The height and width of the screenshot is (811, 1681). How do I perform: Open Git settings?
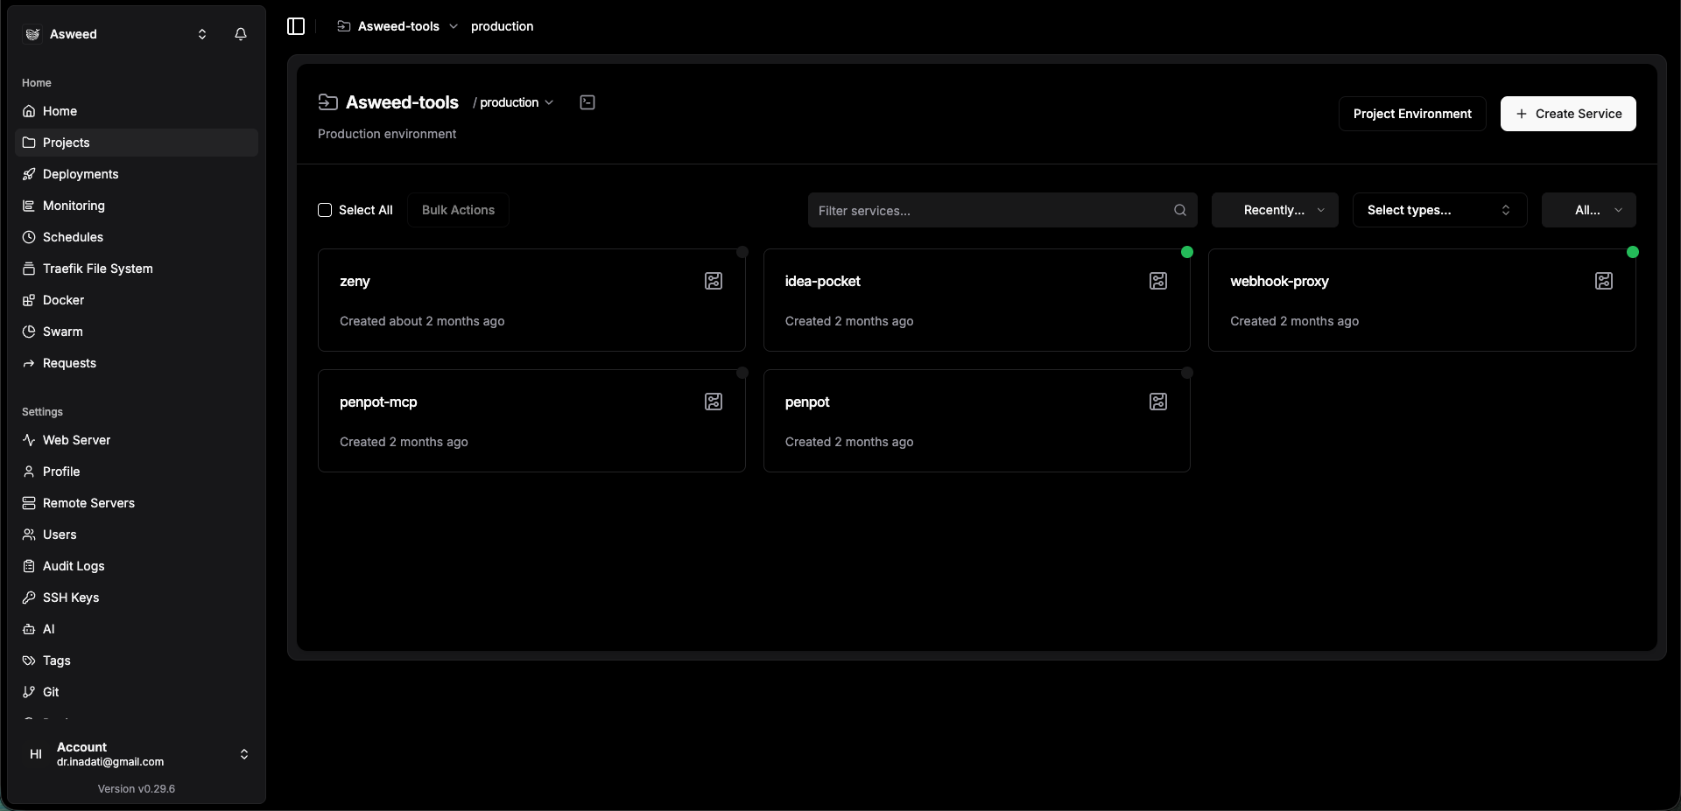[137, 692]
